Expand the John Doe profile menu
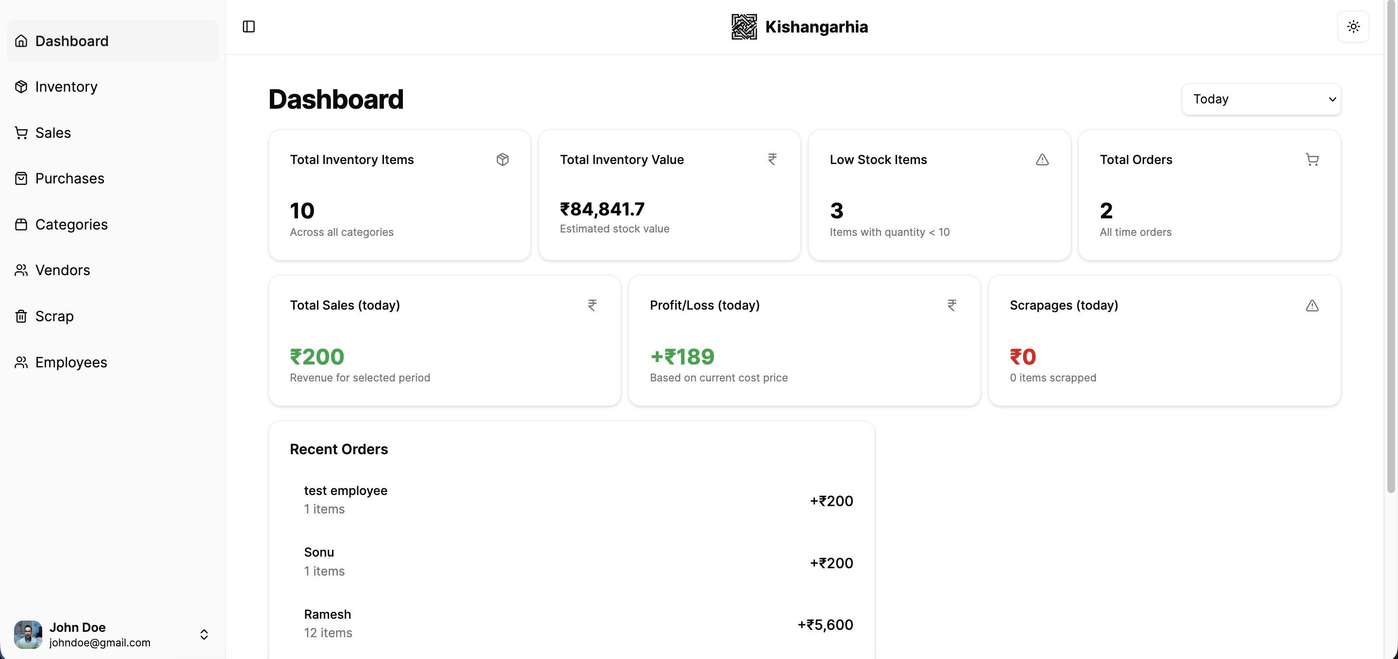Viewport: 1398px width, 659px height. 204,634
